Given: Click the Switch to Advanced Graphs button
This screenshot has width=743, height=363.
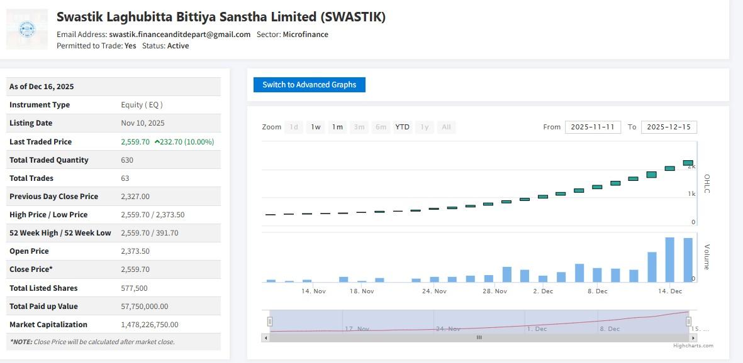Looking at the screenshot, I should (x=310, y=84).
